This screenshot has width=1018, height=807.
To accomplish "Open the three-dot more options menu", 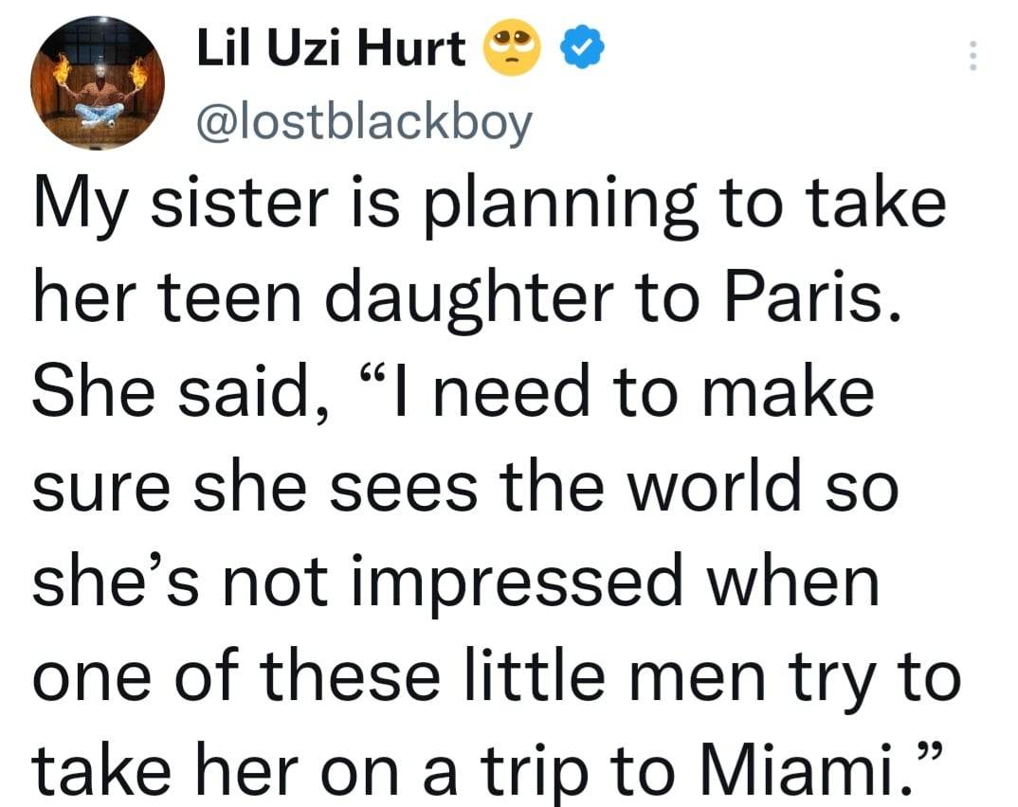I will click(x=971, y=59).
